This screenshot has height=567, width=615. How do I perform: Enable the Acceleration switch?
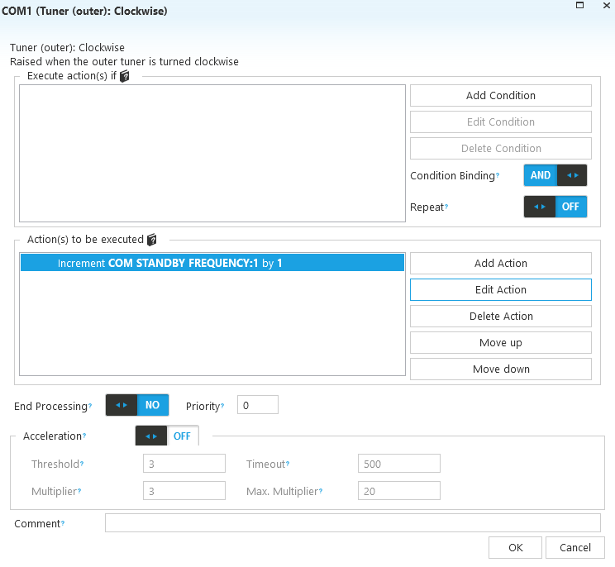(166, 436)
